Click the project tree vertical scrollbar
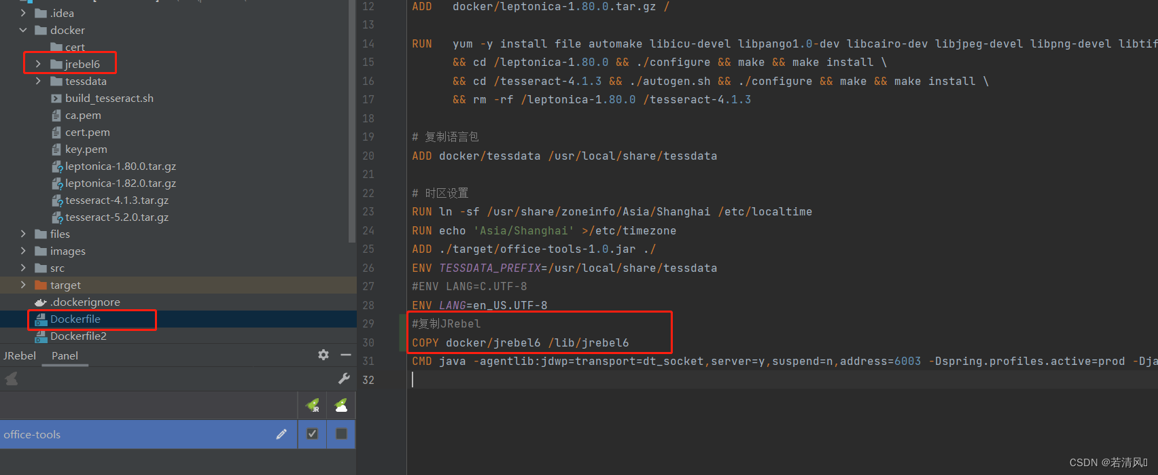 [x=352, y=121]
